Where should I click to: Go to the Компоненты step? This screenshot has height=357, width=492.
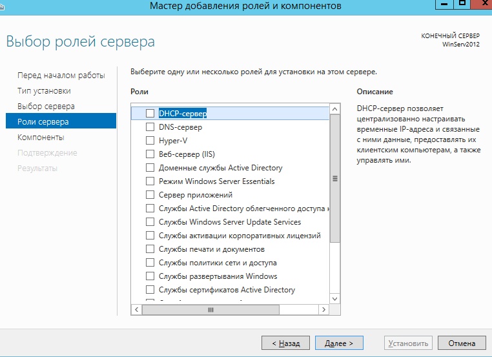[x=41, y=138]
